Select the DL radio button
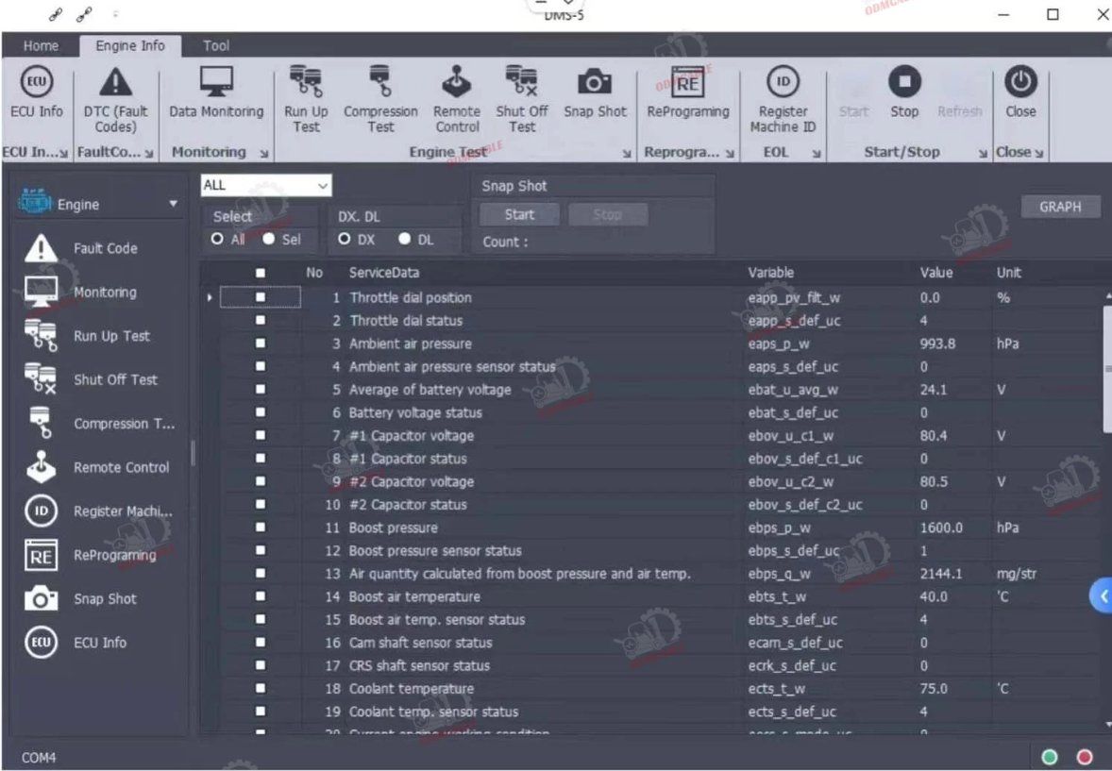 pyautogui.click(x=406, y=240)
